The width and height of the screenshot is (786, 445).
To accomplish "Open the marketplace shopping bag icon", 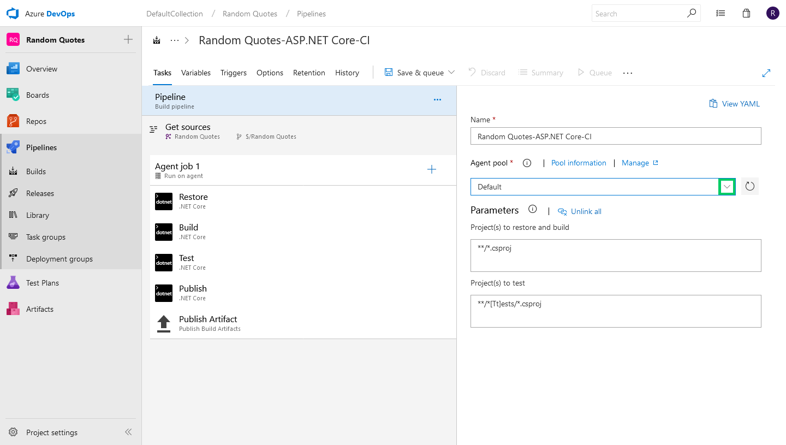I will [746, 14].
